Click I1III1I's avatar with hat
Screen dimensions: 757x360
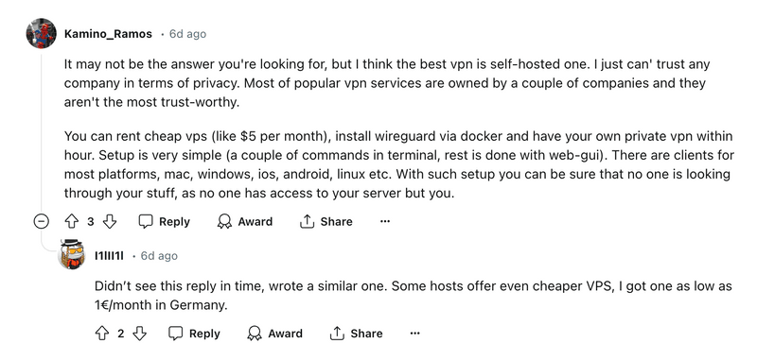click(x=72, y=254)
